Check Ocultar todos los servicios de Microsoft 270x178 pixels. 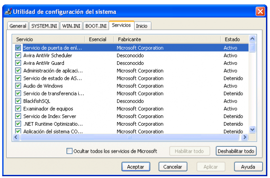[69, 151]
